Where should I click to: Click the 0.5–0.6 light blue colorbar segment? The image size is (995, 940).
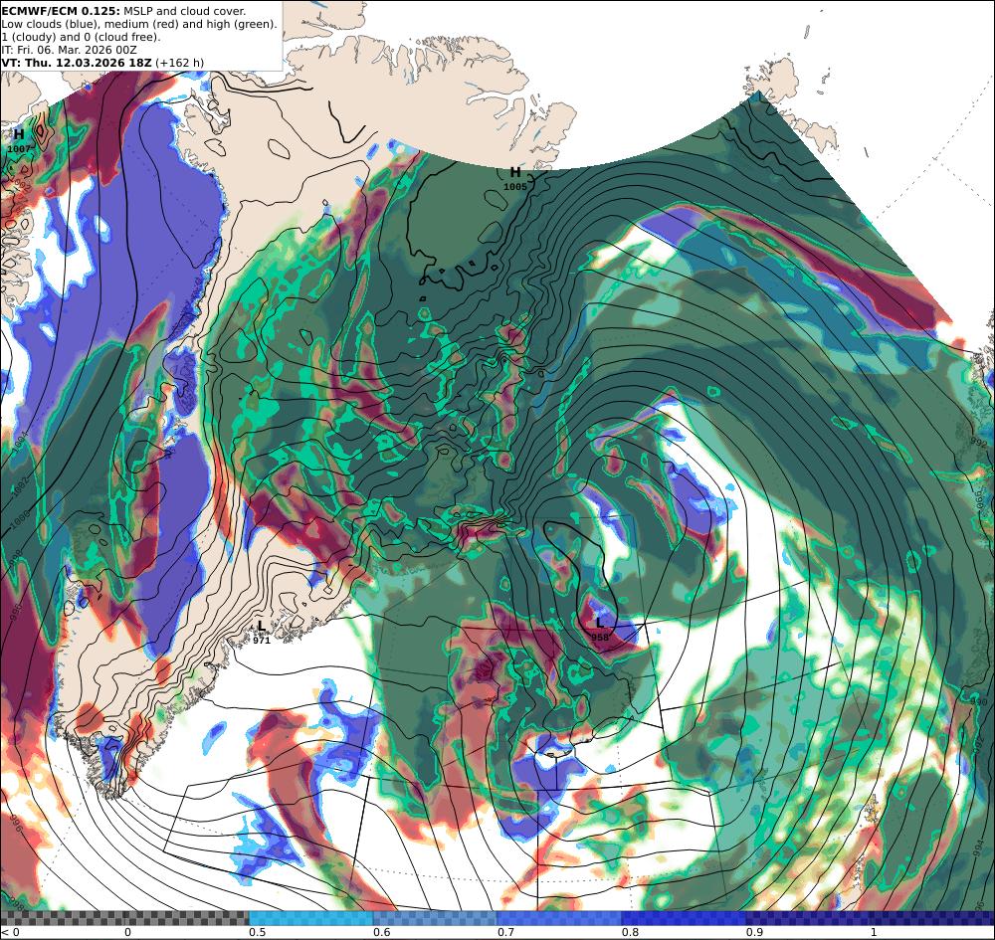(310, 918)
